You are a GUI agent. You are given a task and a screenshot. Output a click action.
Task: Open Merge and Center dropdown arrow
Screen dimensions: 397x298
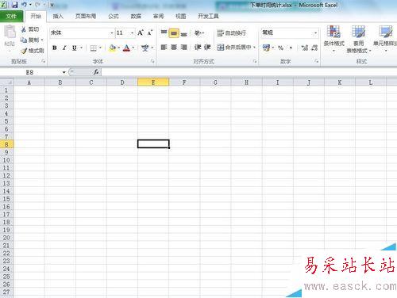(x=254, y=48)
